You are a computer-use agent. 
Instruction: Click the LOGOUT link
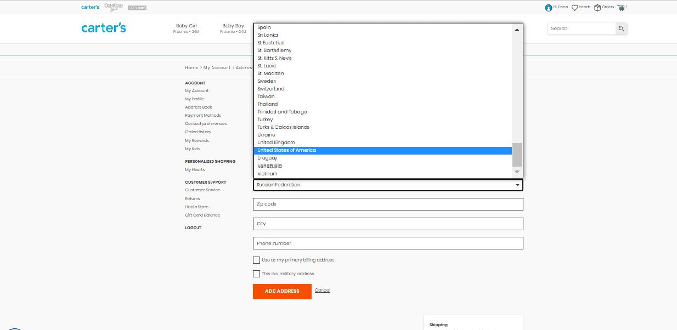[x=193, y=227]
